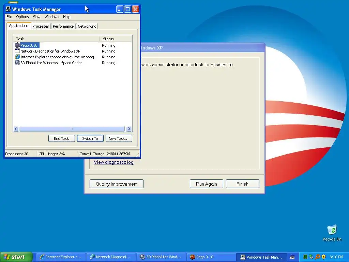This screenshot has width=349, height=262.
Task: Open the File menu in Task Manager
Action: [x=9, y=17]
